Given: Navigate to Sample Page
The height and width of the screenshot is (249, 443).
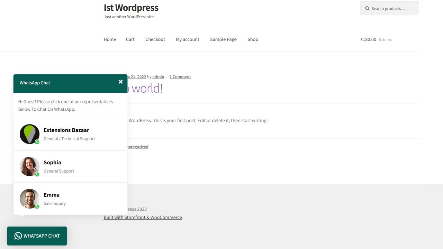Looking at the screenshot, I should coord(223,39).
